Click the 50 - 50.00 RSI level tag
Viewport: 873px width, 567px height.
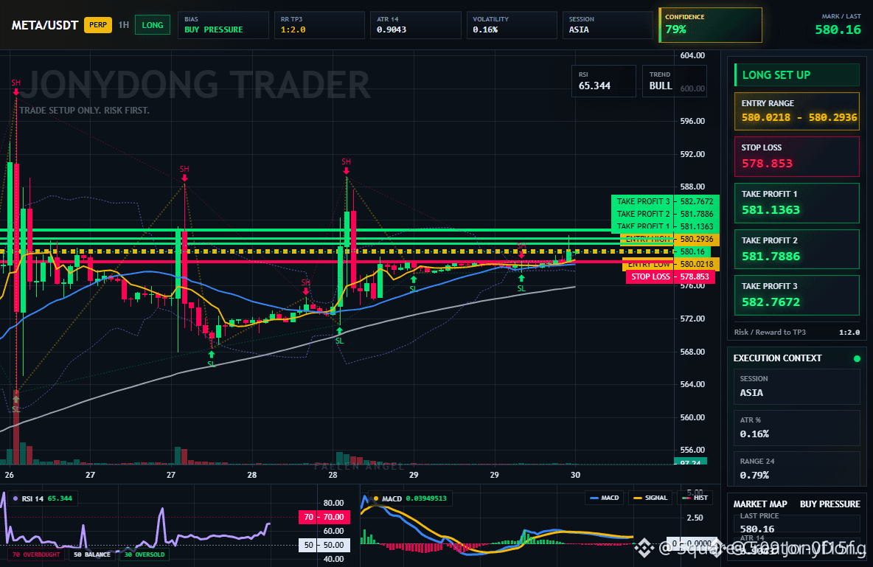(324, 546)
